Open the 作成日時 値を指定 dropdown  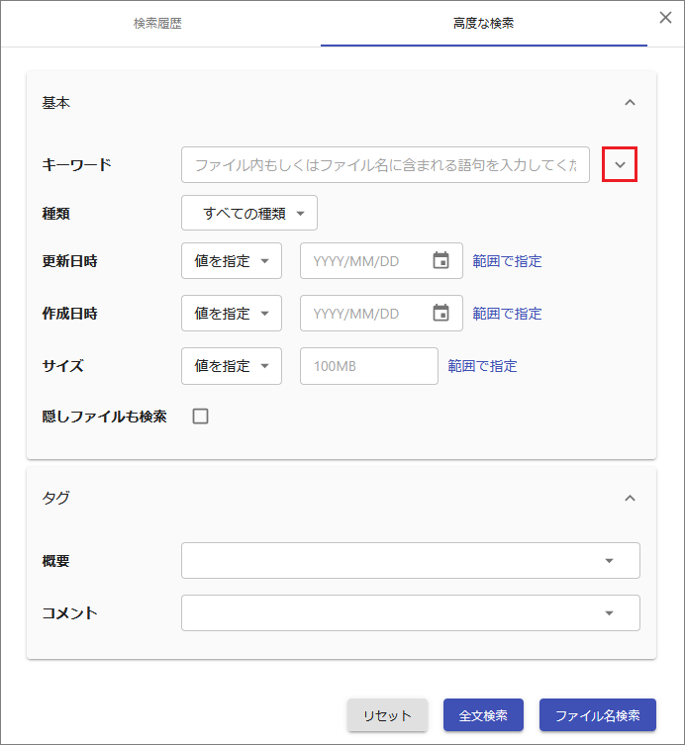[x=232, y=314]
